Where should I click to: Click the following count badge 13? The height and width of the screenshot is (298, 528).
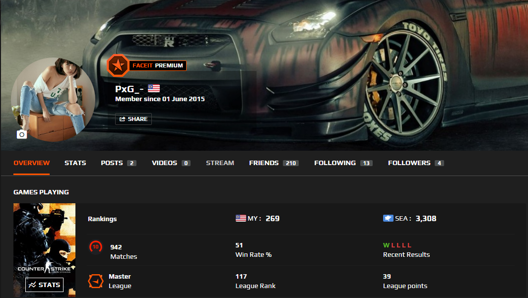pos(366,163)
